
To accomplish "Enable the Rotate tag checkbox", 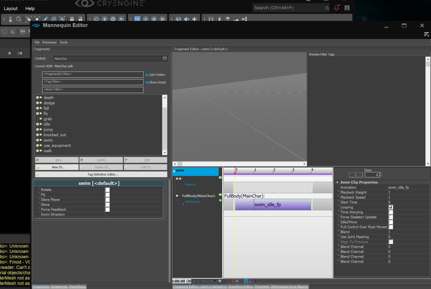I will tap(107, 190).
